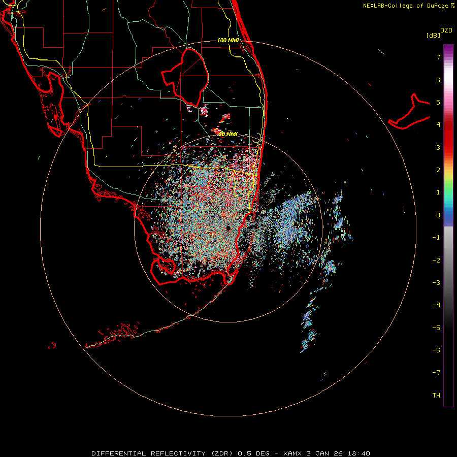The image size is (457, 457).
Task: Click the 6 value on the color scale
Action: [x=438, y=80]
